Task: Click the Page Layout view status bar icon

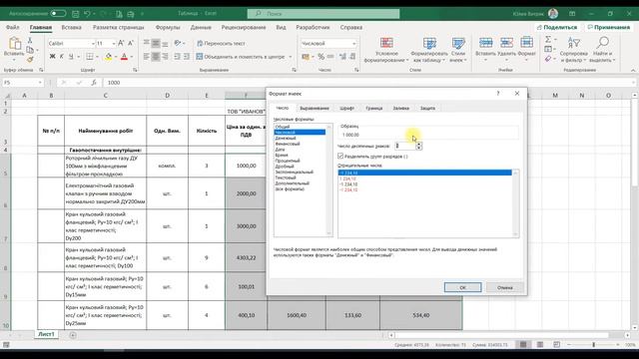Action: click(540, 345)
